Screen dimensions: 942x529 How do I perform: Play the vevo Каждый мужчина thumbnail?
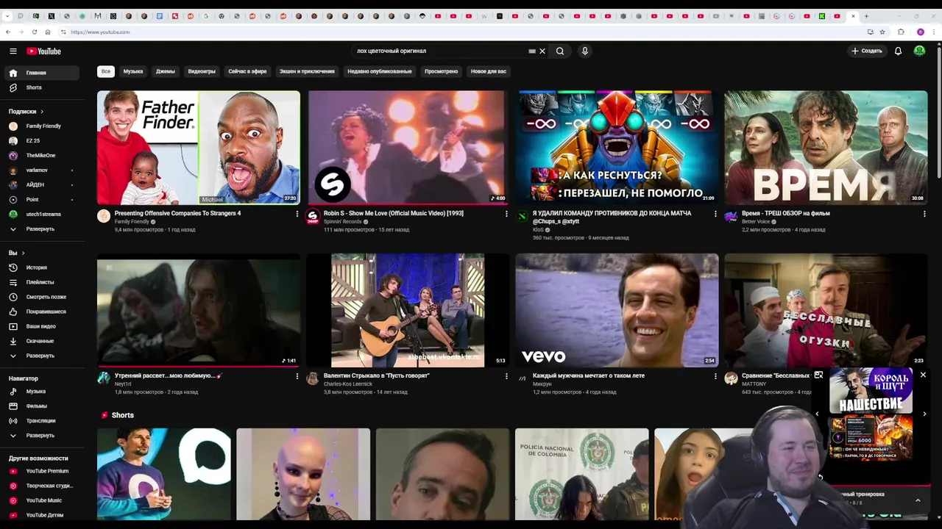[617, 310]
